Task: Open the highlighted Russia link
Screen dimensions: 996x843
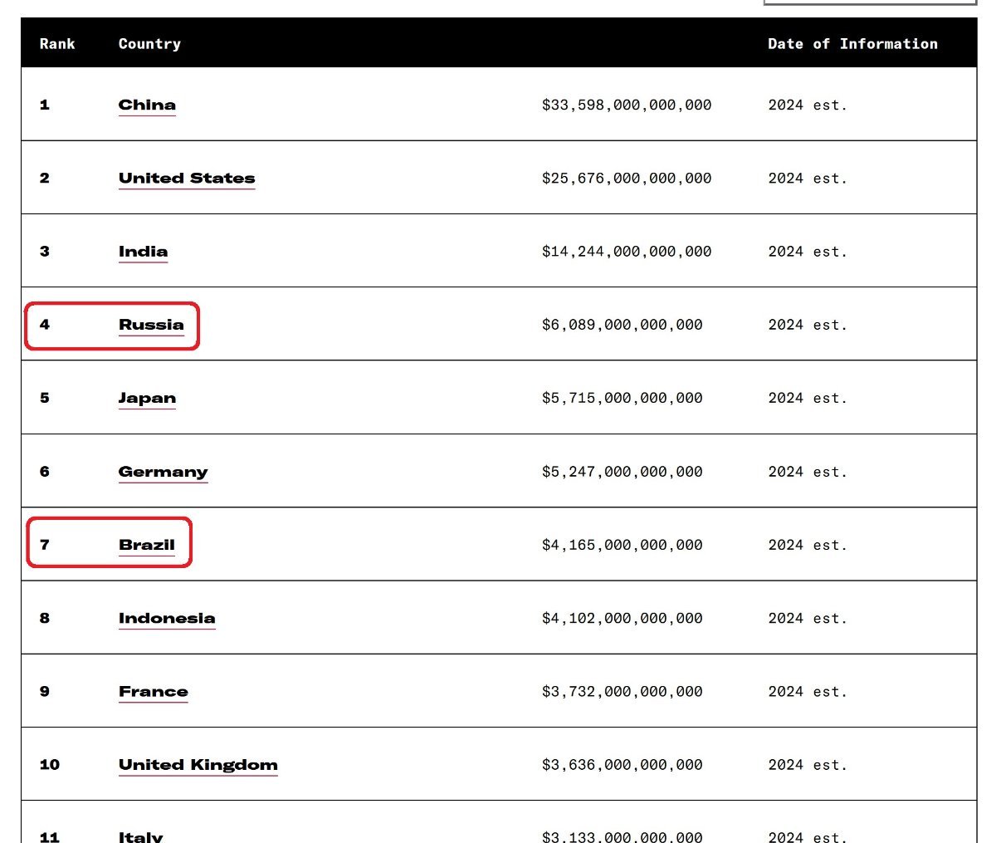Action: pyautogui.click(x=151, y=325)
